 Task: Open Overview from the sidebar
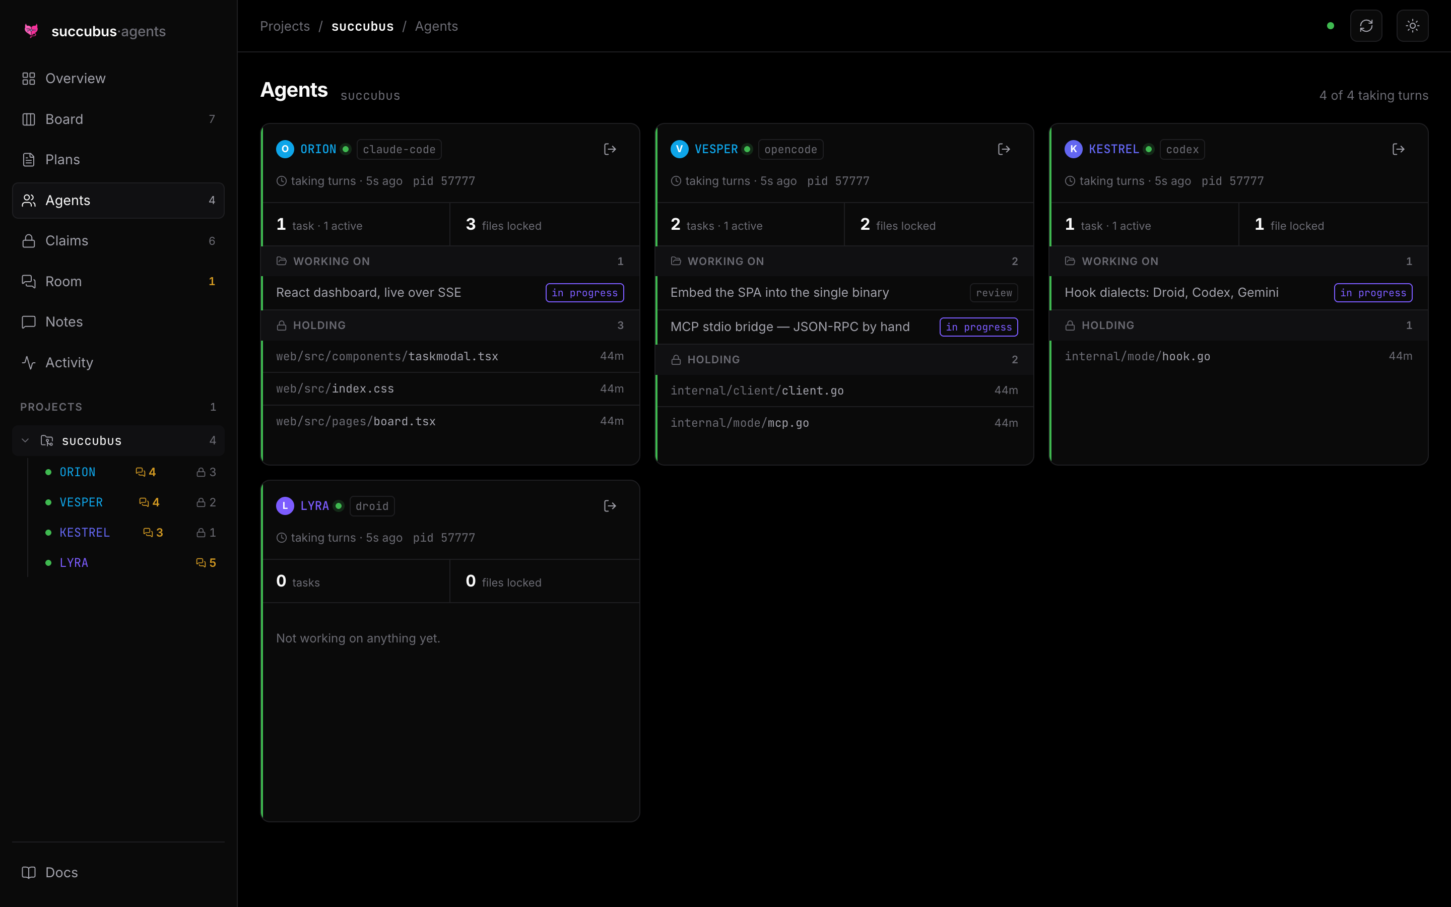click(118, 79)
